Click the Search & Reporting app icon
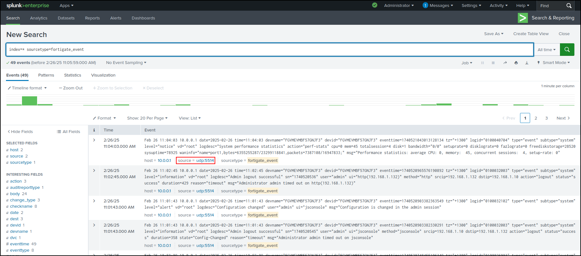This screenshot has width=581, height=256. (x=523, y=18)
